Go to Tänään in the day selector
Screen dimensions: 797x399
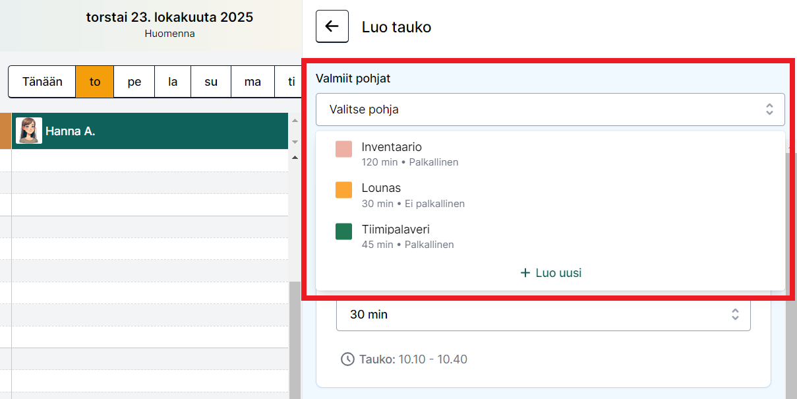(x=42, y=82)
